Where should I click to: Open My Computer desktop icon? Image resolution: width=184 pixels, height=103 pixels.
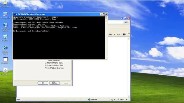point(5,15)
